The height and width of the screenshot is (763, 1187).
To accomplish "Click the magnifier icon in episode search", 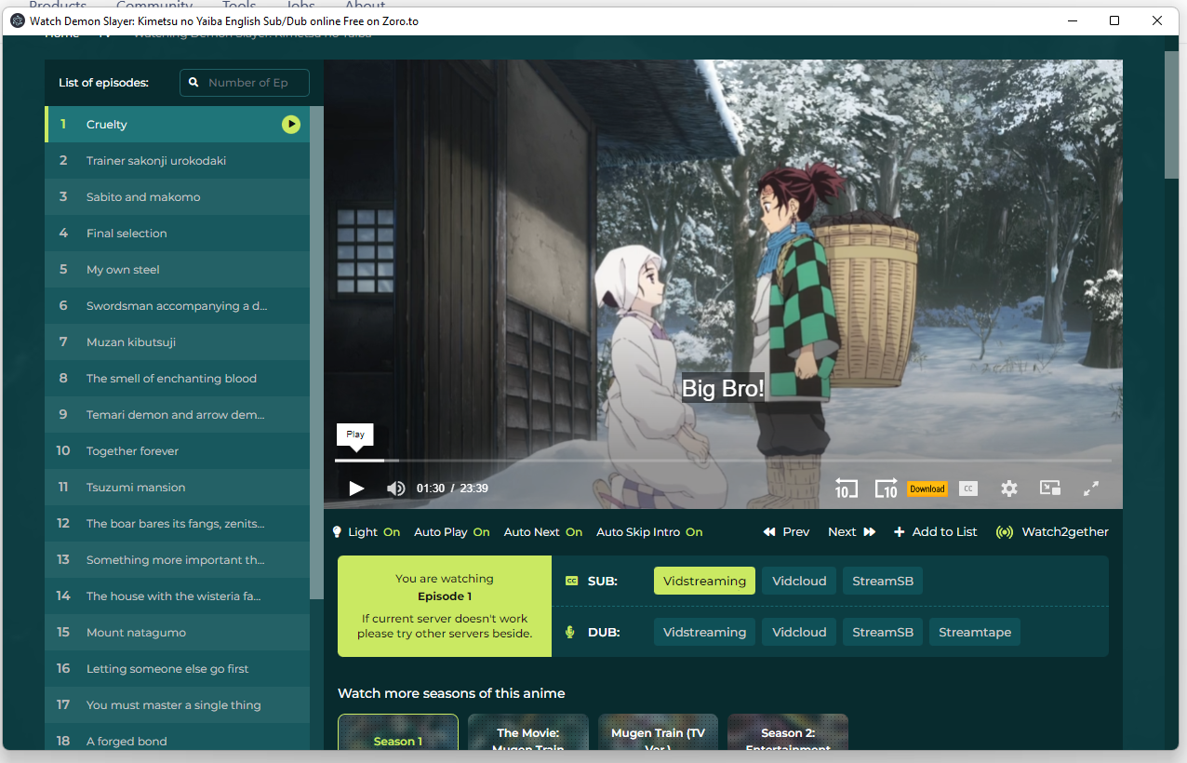I will (x=193, y=83).
